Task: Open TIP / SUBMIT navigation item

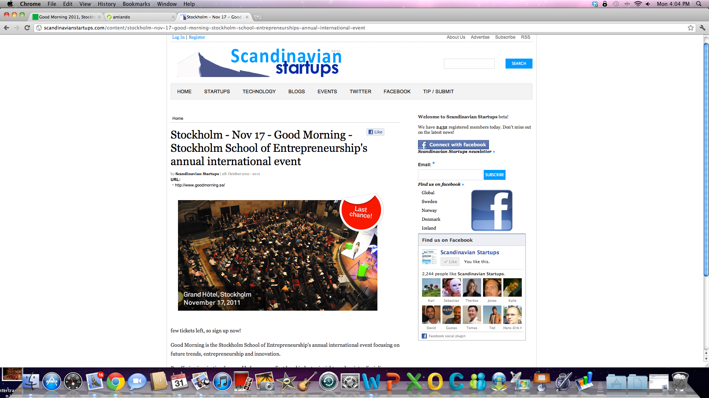Action: pyautogui.click(x=438, y=91)
